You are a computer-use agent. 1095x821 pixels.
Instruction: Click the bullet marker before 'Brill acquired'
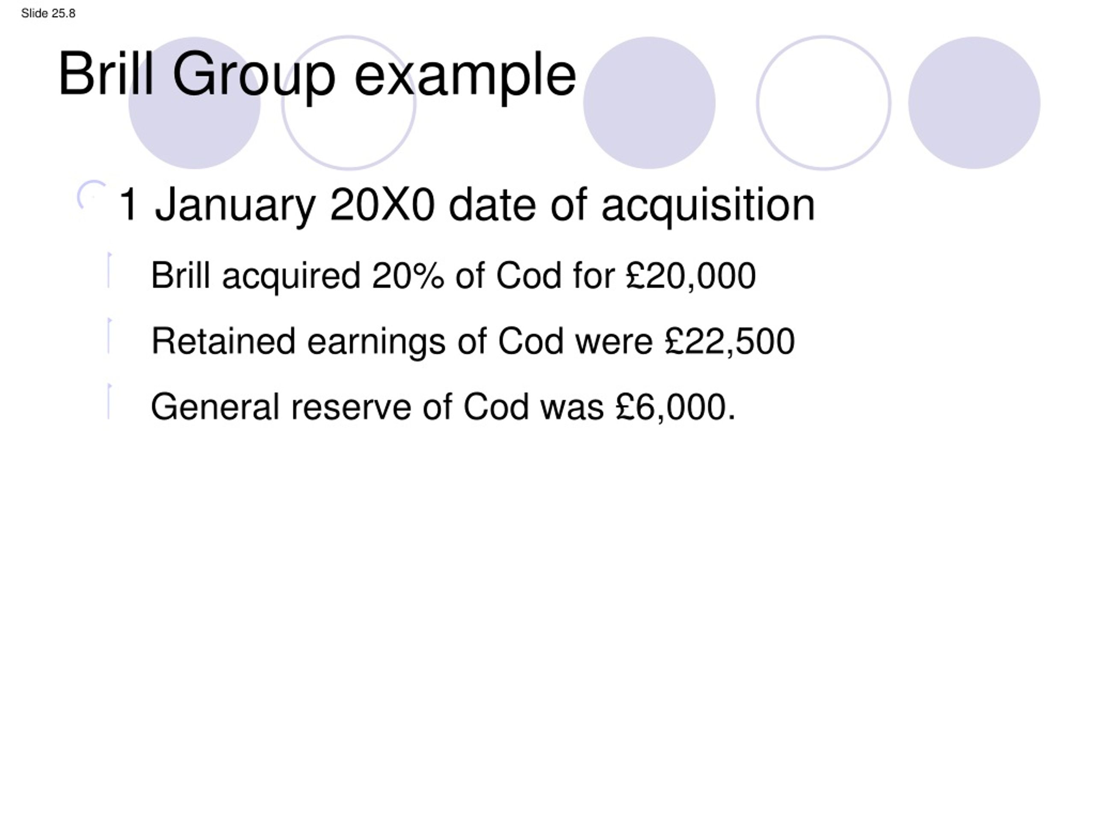pos(109,270)
